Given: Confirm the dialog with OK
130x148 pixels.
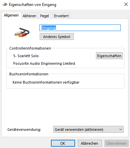Looking at the screenshot, I should (63, 143).
